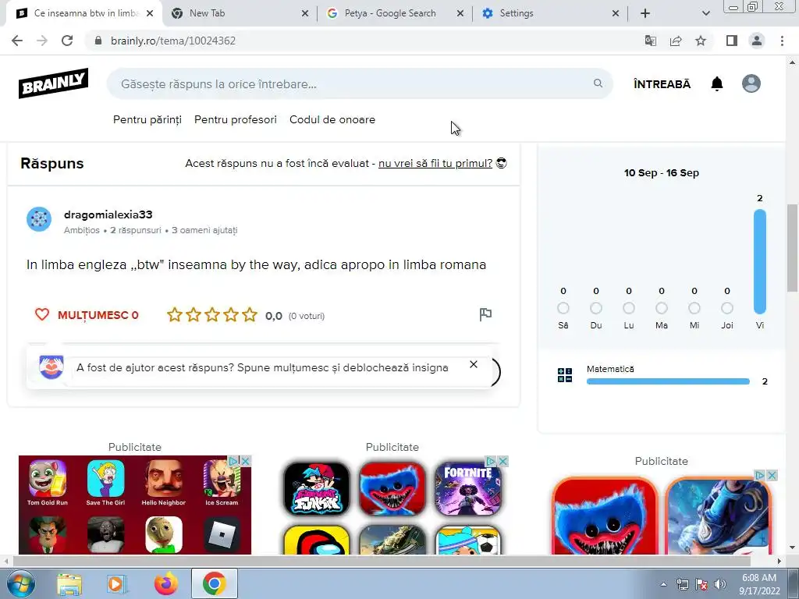Open the Fortnite ad thumbnail

click(467, 488)
